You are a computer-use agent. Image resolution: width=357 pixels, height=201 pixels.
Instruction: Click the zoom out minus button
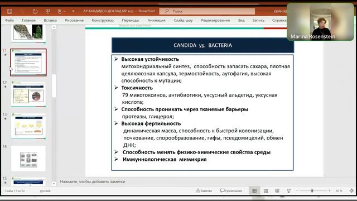coord(297,191)
